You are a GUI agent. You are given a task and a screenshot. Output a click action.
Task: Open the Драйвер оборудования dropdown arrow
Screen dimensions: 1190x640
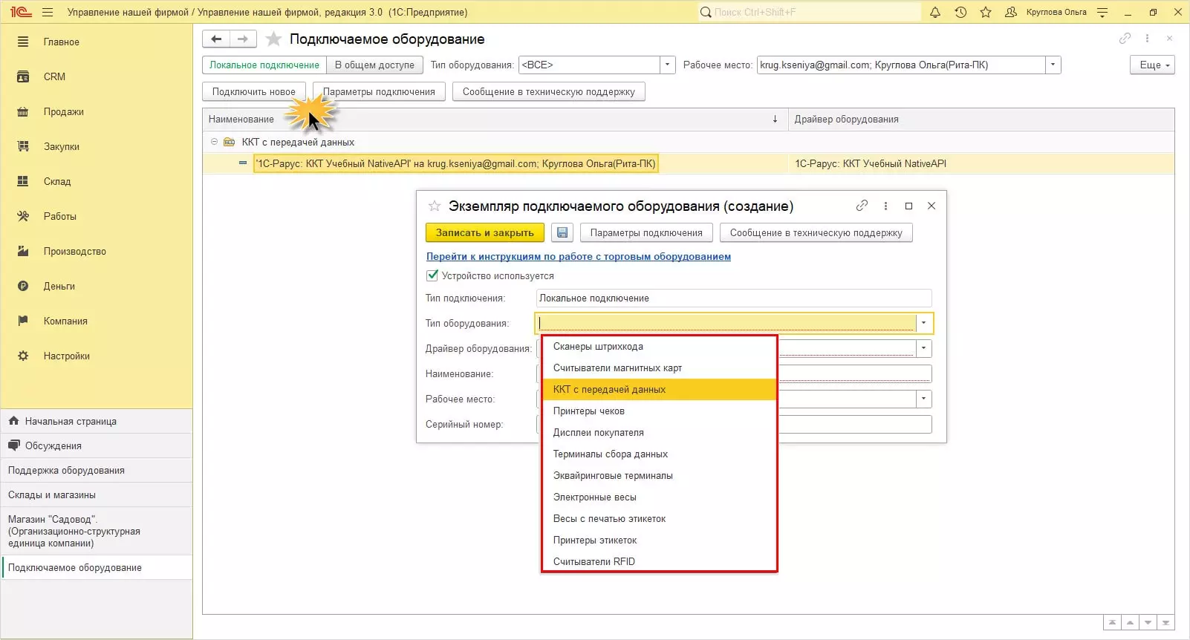(923, 348)
